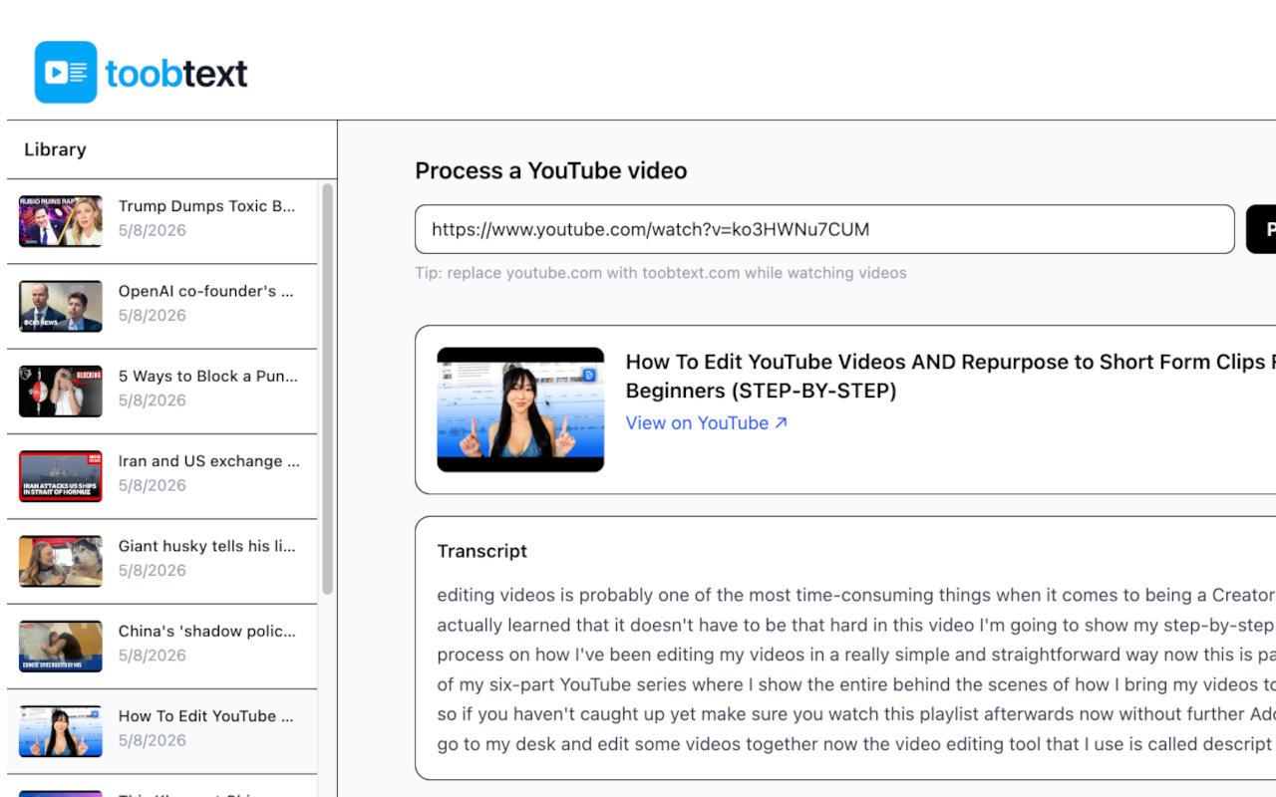Click transcript line starting "actually learned that it doesn't"

[x=856, y=626]
